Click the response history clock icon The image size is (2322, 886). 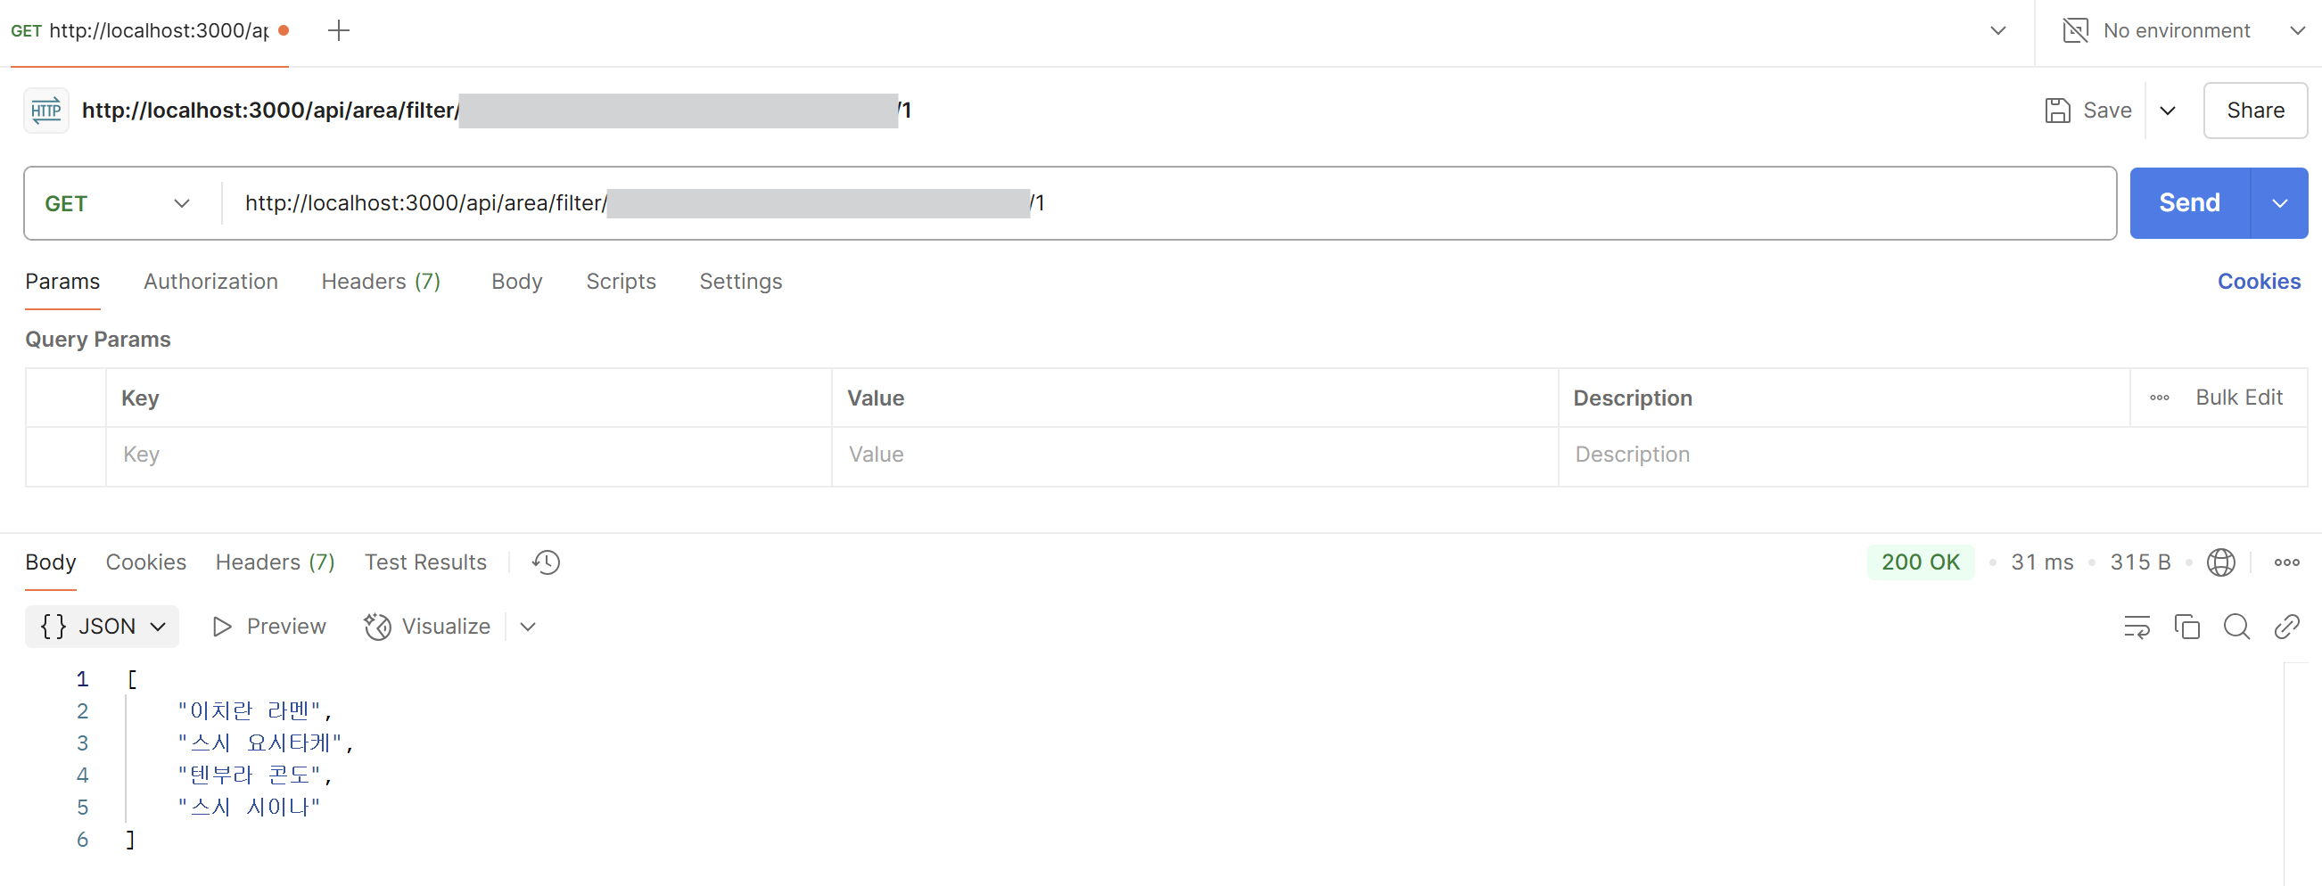546,562
